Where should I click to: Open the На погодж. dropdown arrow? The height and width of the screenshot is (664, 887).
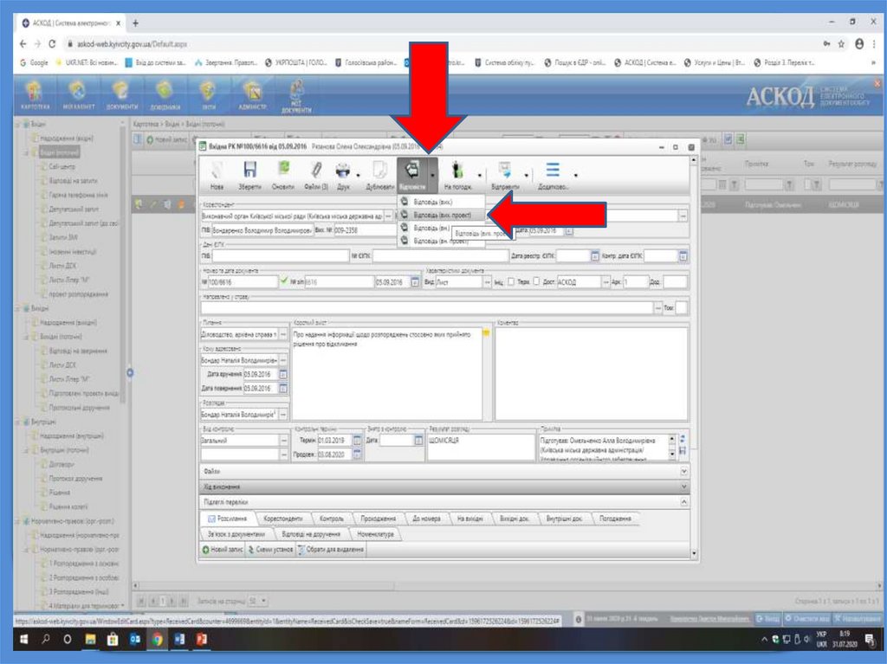click(x=480, y=176)
